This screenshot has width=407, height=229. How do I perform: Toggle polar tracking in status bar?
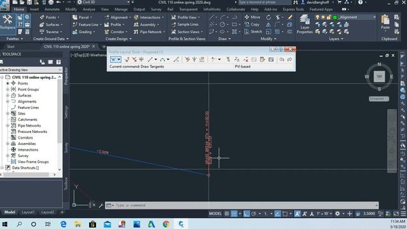pyautogui.click(x=254, y=214)
